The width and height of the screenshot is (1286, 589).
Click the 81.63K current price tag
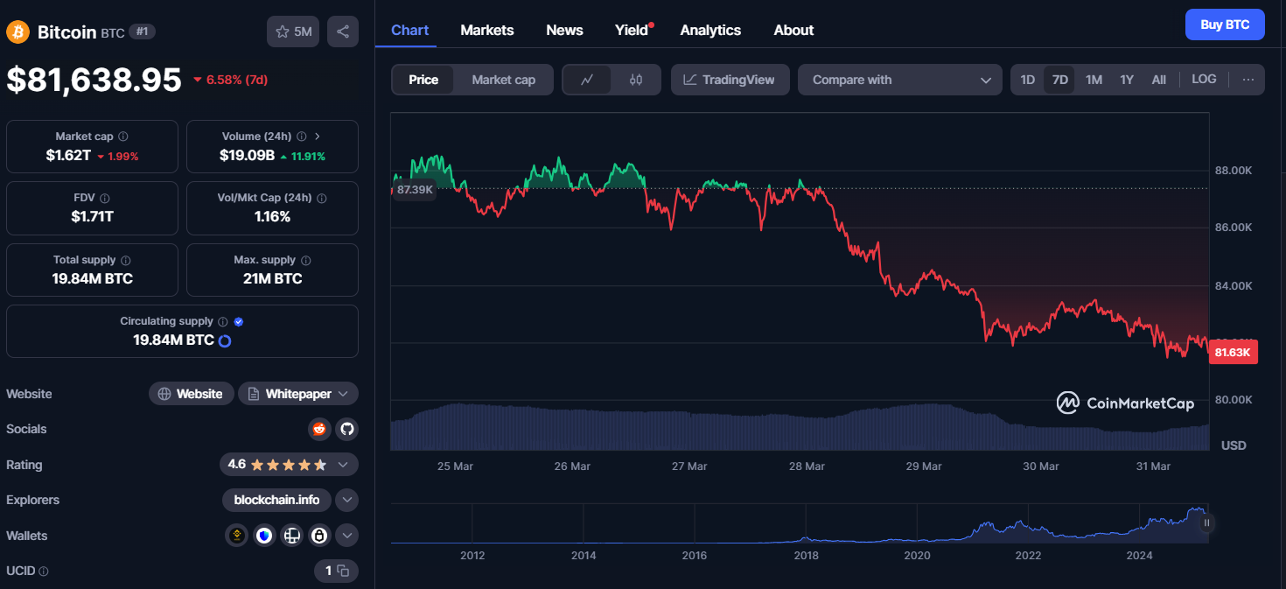[1234, 354]
